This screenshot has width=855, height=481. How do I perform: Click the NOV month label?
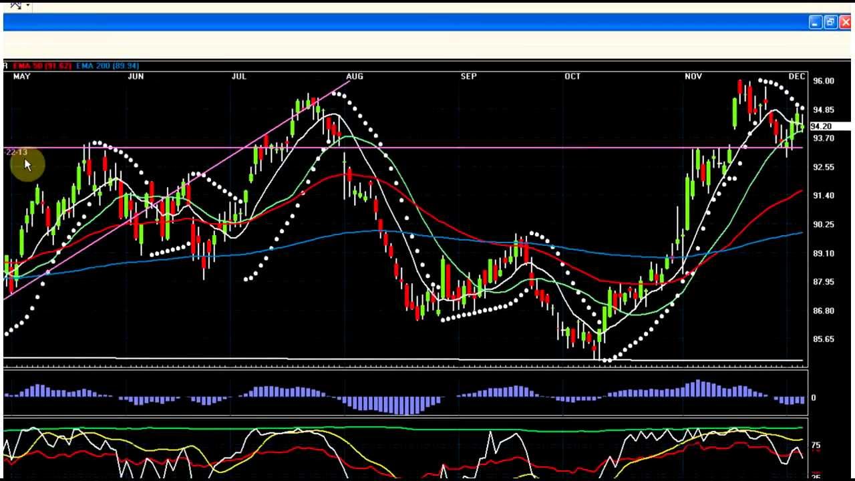click(693, 76)
